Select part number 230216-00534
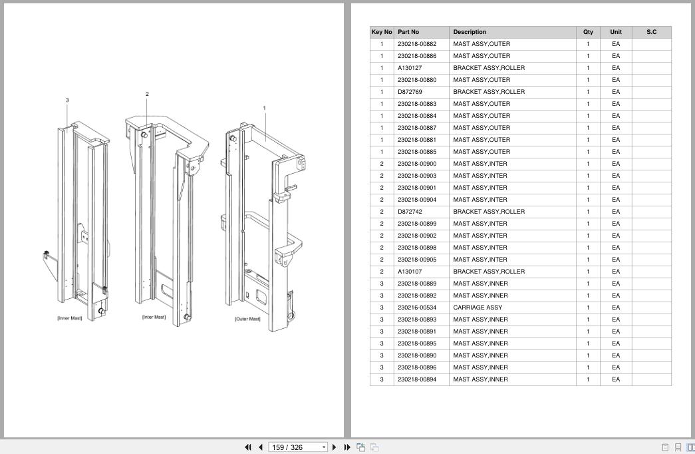Viewport: 695px width, 454px height. click(416, 308)
